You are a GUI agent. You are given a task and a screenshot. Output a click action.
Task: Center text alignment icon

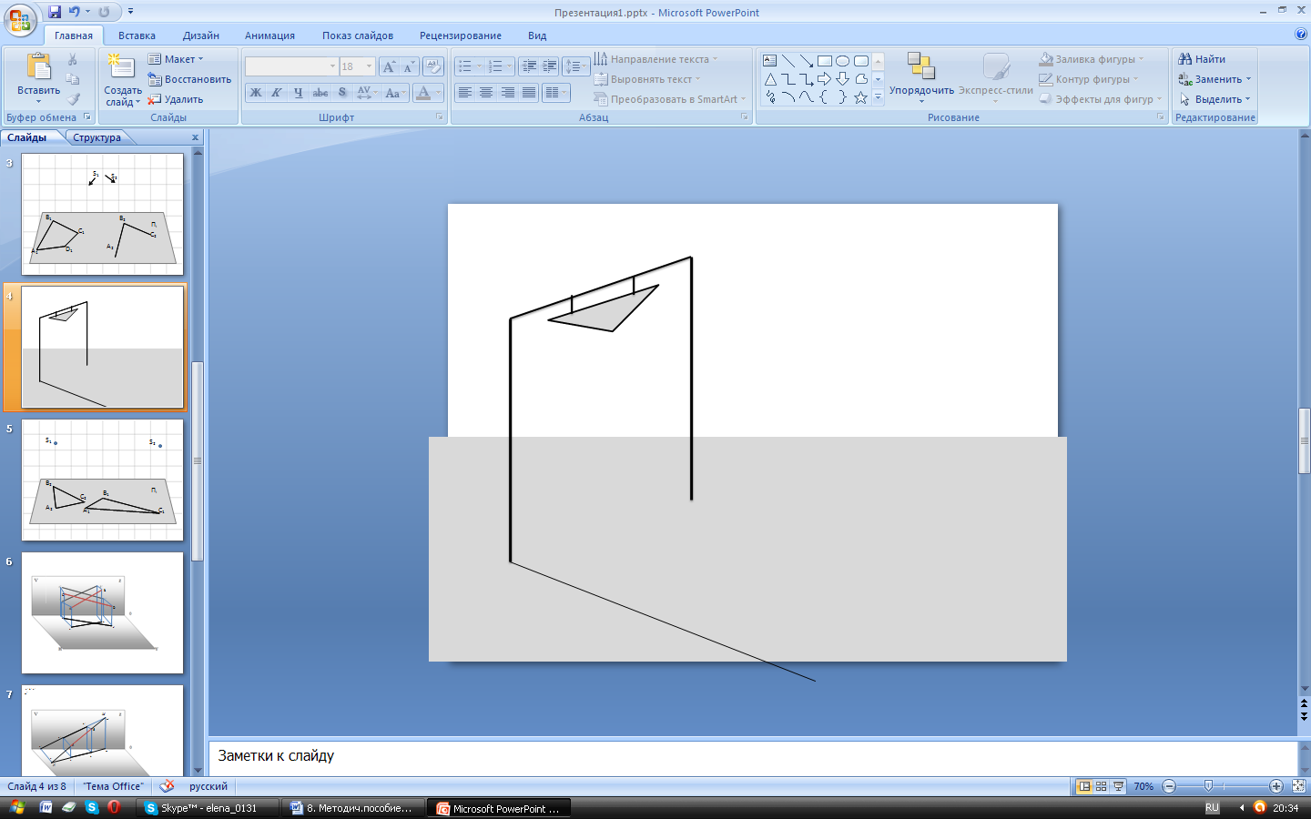click(486, 93)
